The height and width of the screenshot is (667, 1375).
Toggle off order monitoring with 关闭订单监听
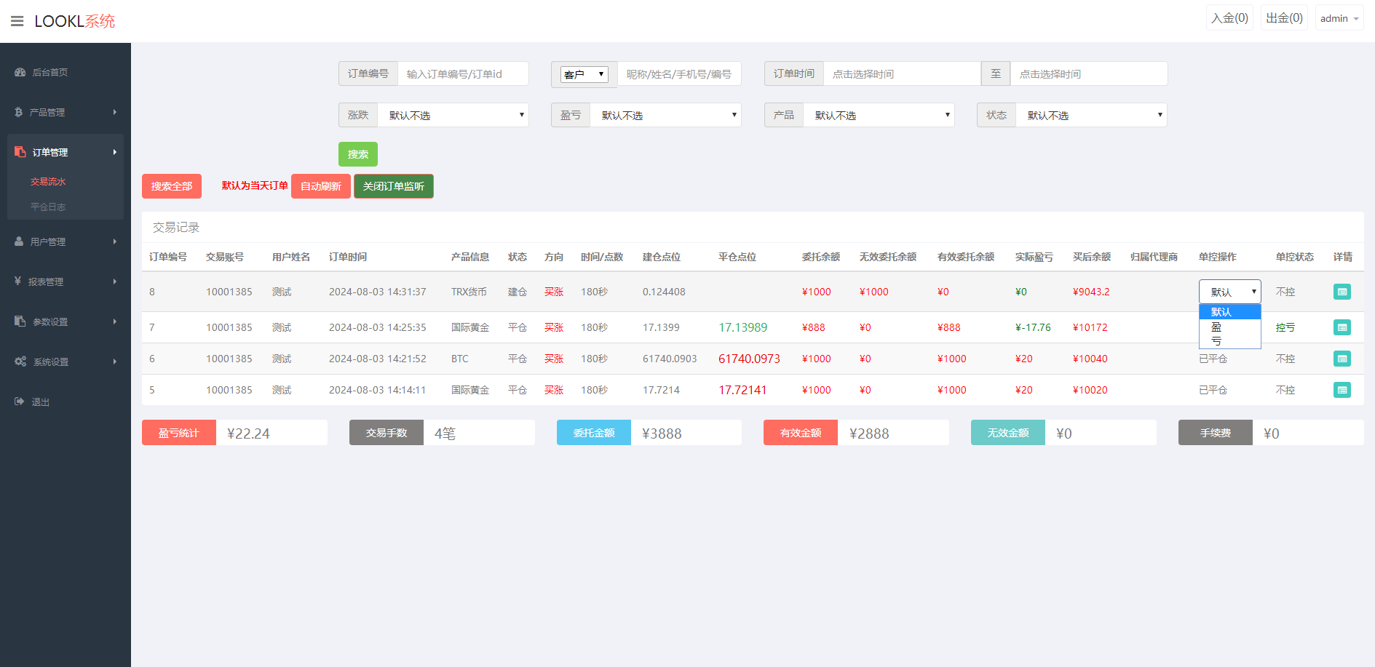tap(393, 186)
